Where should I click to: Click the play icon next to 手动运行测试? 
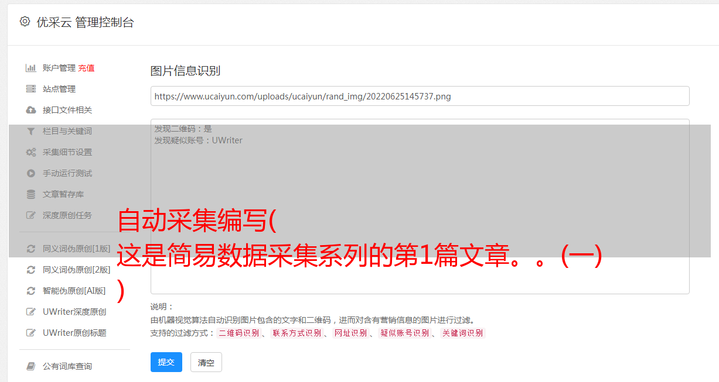click(31, 173)
